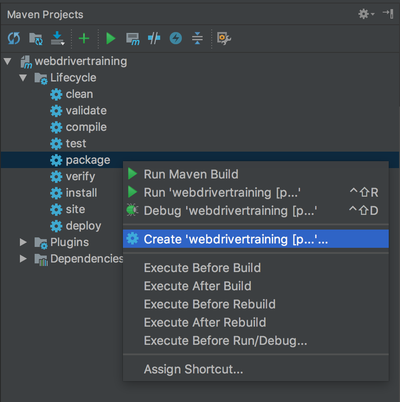This screenshot has width=400, height=402.
Task: Click Generate Sources and Update Folders icon
Action: point(35,39)
